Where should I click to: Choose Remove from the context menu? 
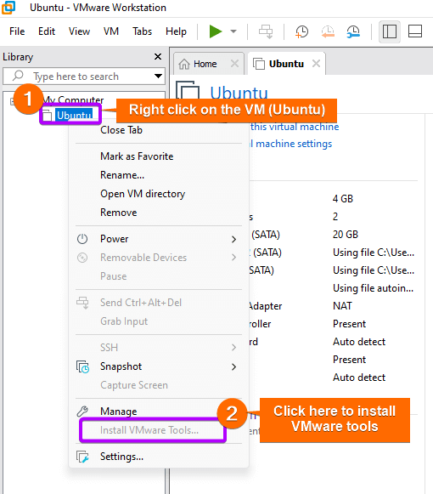pyautogui.click(x=118, y=213)
